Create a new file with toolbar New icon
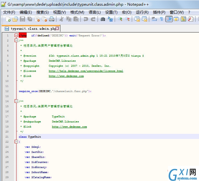Image resolution: width=199 pixels, height=181 pixels. [8, 19]
